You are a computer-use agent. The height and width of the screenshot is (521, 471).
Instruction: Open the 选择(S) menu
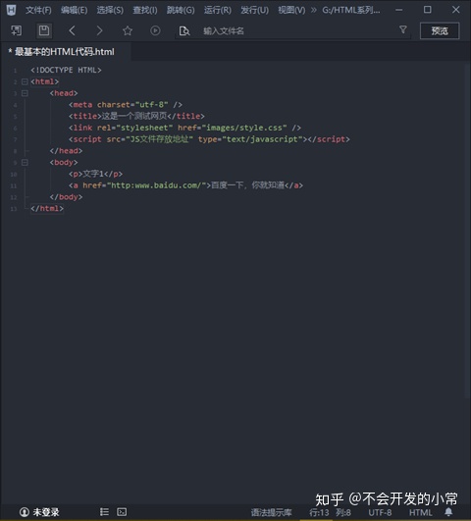110,10
